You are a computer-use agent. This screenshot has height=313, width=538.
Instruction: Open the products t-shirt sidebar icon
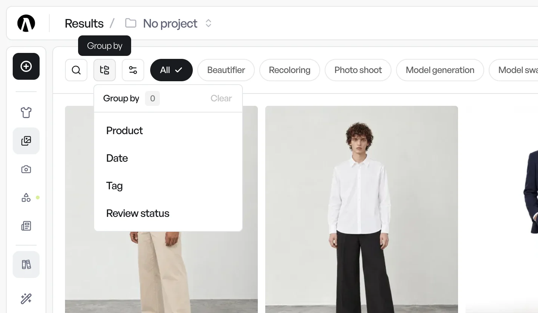coord(26,112)
